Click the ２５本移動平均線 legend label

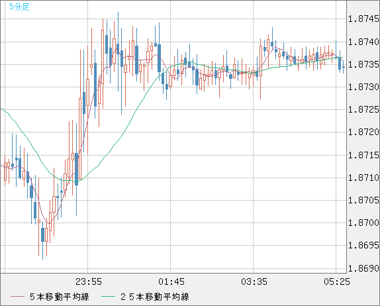click(x=155, y=297)
